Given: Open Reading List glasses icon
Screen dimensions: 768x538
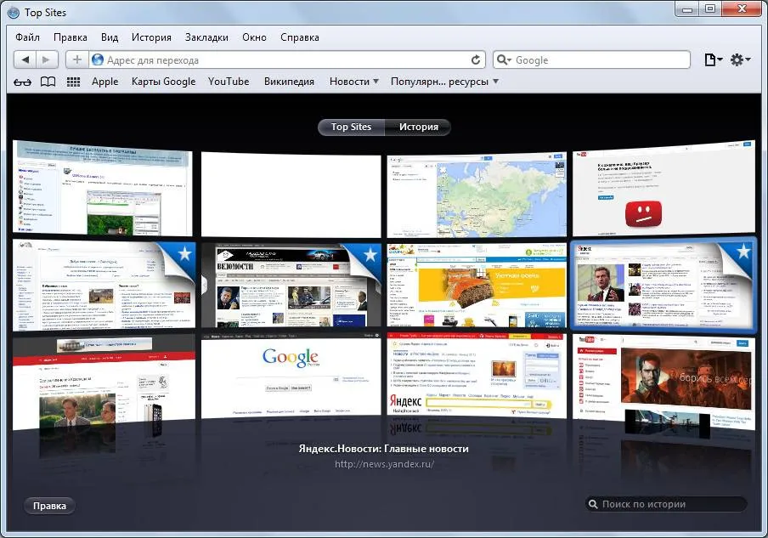Looking at the screenshot, I should [x=23, y=82].
